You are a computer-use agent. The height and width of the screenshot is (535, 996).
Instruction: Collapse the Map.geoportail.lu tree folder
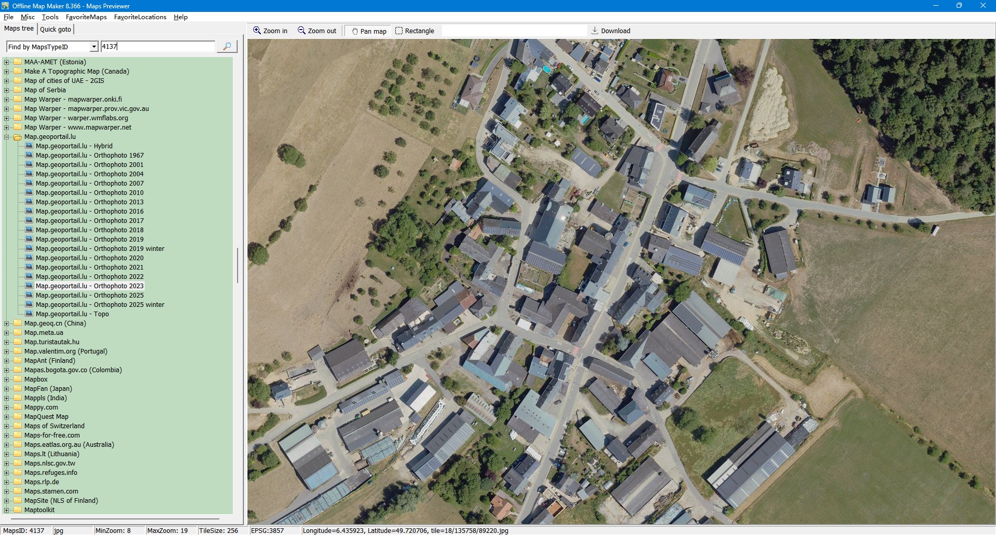point(7,137)
